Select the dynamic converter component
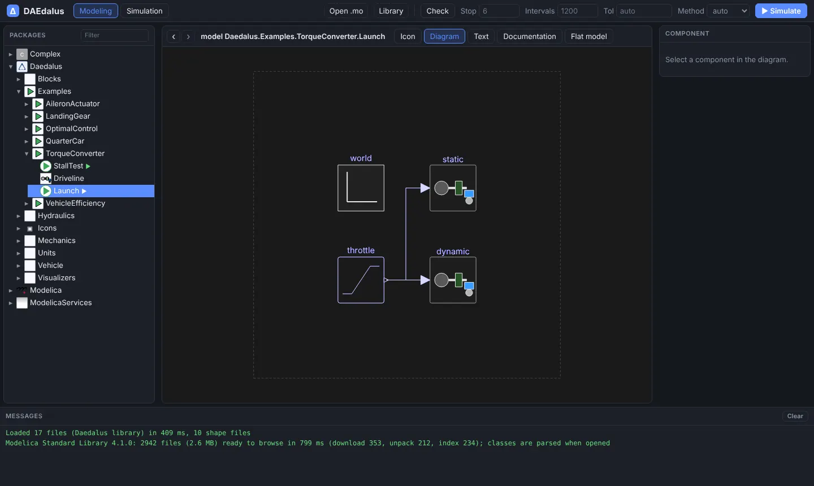Screen dimensions: 814x486 click(453, 280)
